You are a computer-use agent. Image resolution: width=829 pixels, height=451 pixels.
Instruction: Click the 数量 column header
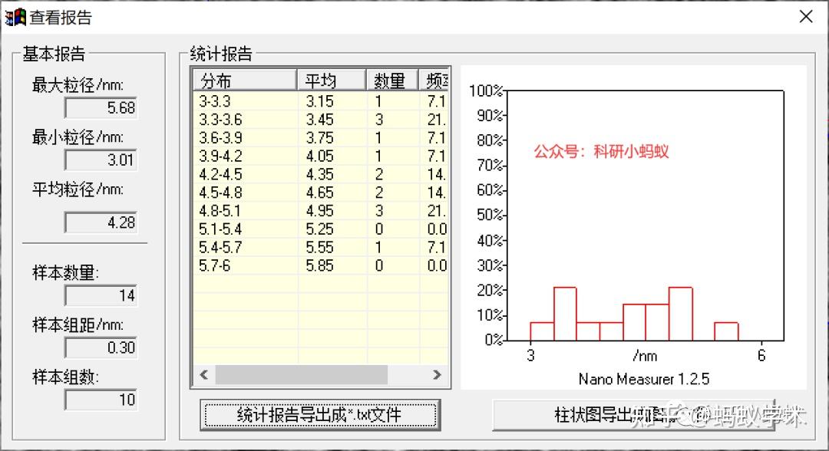click(x=391, y=79)
